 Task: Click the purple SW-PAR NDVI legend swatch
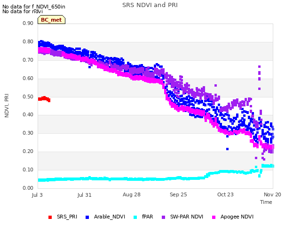(x=163, y=217)
